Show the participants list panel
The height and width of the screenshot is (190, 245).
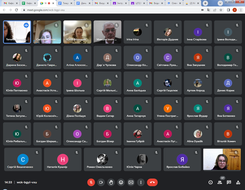220,182
